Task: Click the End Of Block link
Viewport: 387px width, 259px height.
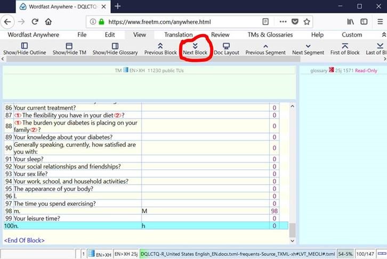Action: (24, 240)
